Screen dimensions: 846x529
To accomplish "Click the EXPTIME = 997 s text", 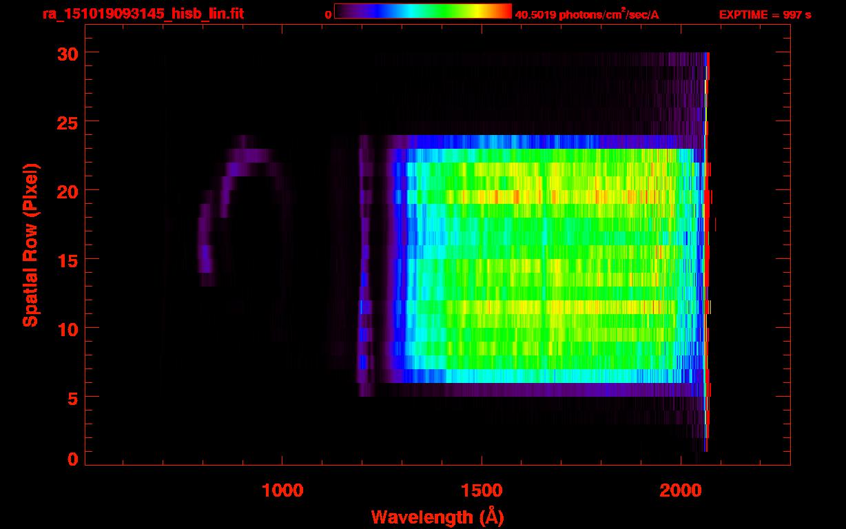I will tap(765, 14).
